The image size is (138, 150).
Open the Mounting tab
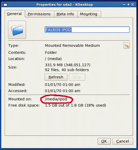click(89, 14)
